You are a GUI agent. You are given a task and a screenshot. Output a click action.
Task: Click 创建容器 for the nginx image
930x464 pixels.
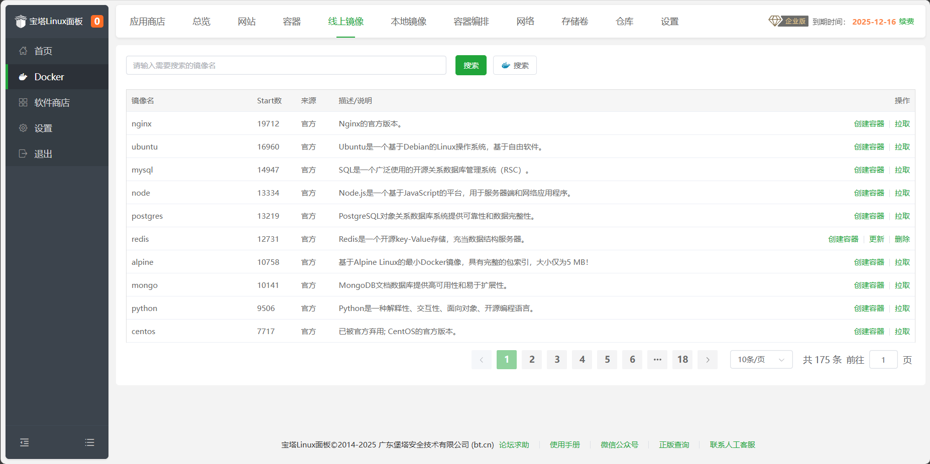pyautogui.click(x=869, y=123)
